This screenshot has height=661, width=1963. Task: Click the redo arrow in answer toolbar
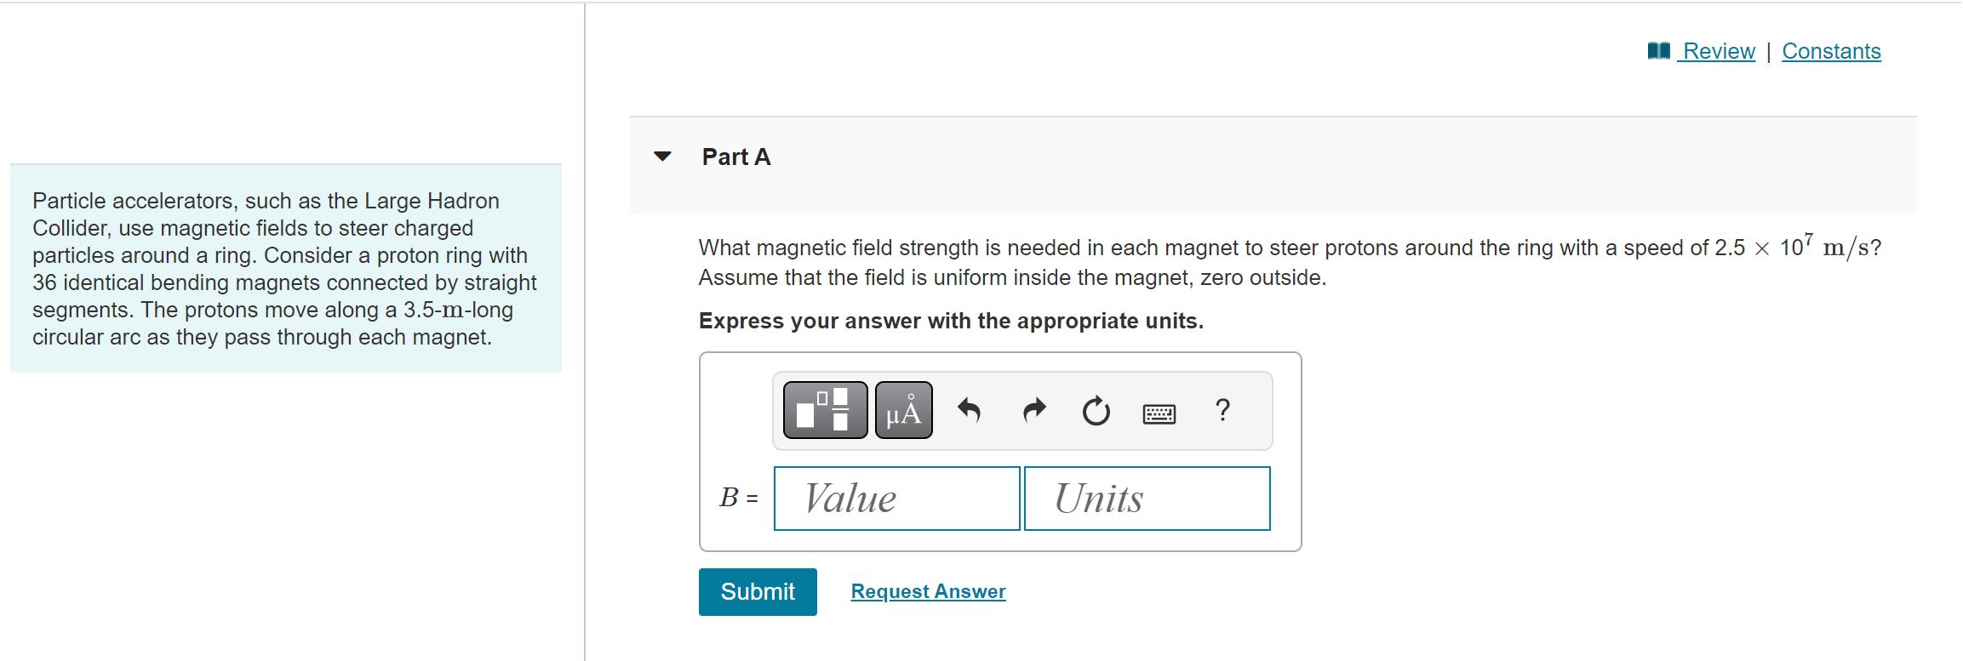coord(1033,411)
